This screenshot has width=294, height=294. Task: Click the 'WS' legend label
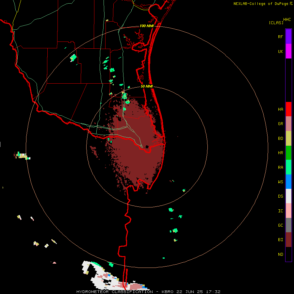point(280,182)
